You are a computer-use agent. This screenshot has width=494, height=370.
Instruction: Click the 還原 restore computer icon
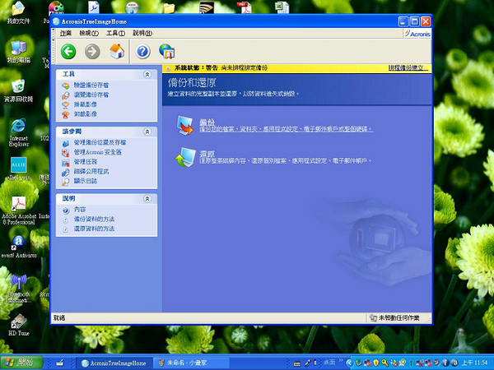[x=185, y=157]
